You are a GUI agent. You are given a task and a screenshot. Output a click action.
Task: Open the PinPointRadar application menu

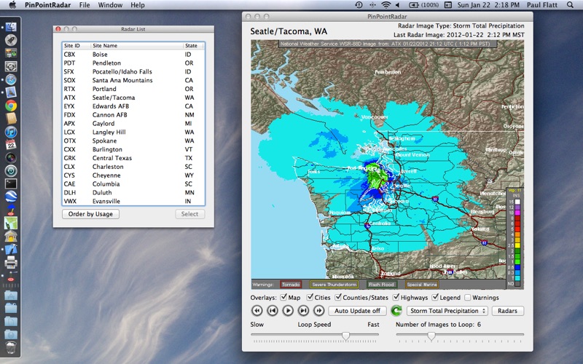point(47,5)
